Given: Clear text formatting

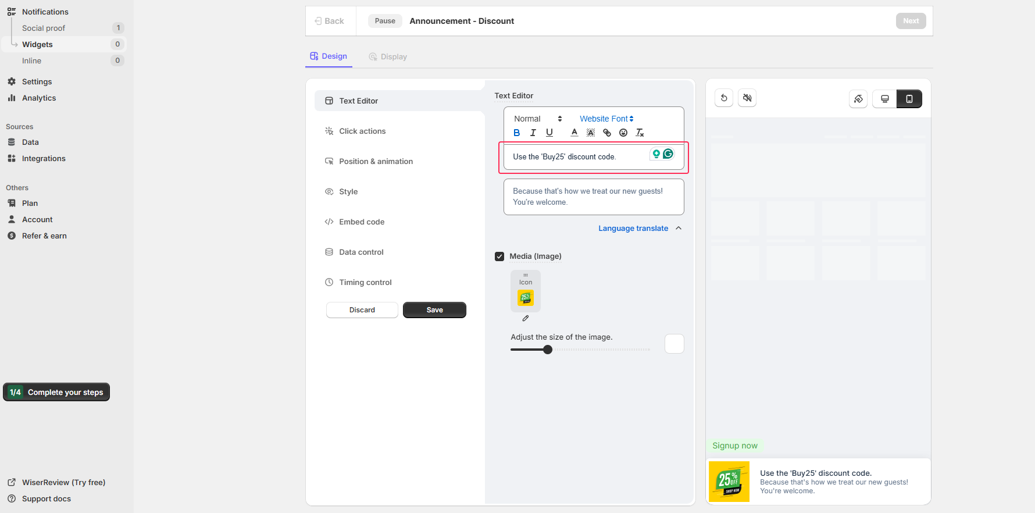Looking at the screenshot, I should pos(640,133).
